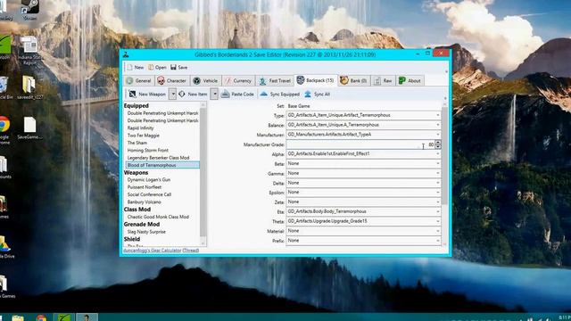Open the Currency tab
Viewport: 571px width, 321px height.
[x=238, y=81]
